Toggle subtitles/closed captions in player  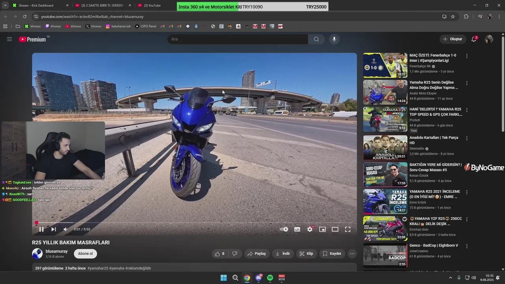coord(297,229)
